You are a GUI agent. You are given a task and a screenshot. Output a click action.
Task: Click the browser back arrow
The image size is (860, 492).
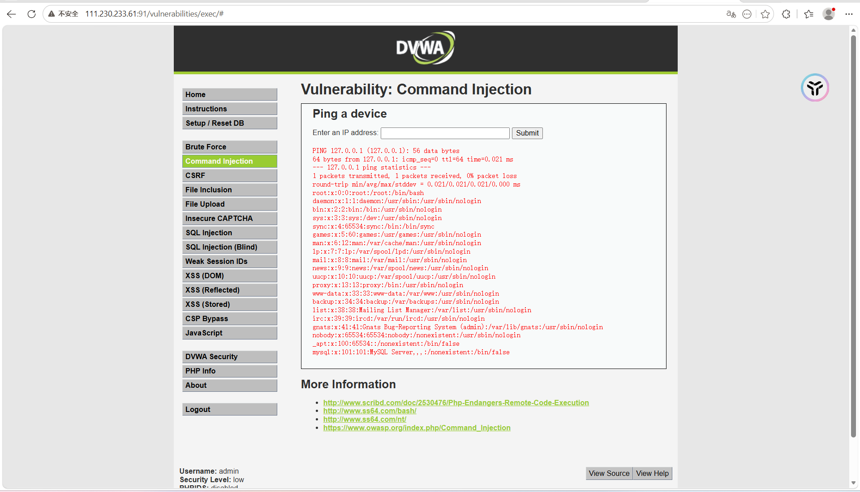[x=12, y=14]
